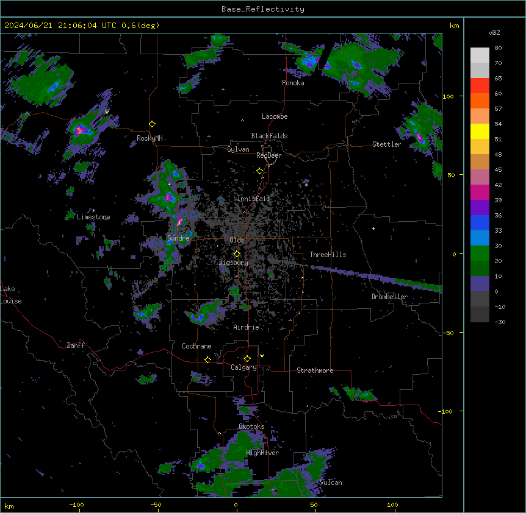The image size is (526, 513).
Task: Select the slate swatch between 10 and 0 dBZ
Action: coord(480,284)
